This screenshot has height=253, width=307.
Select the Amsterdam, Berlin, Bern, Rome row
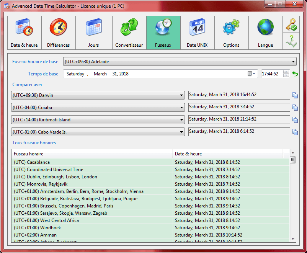point(150,191)
